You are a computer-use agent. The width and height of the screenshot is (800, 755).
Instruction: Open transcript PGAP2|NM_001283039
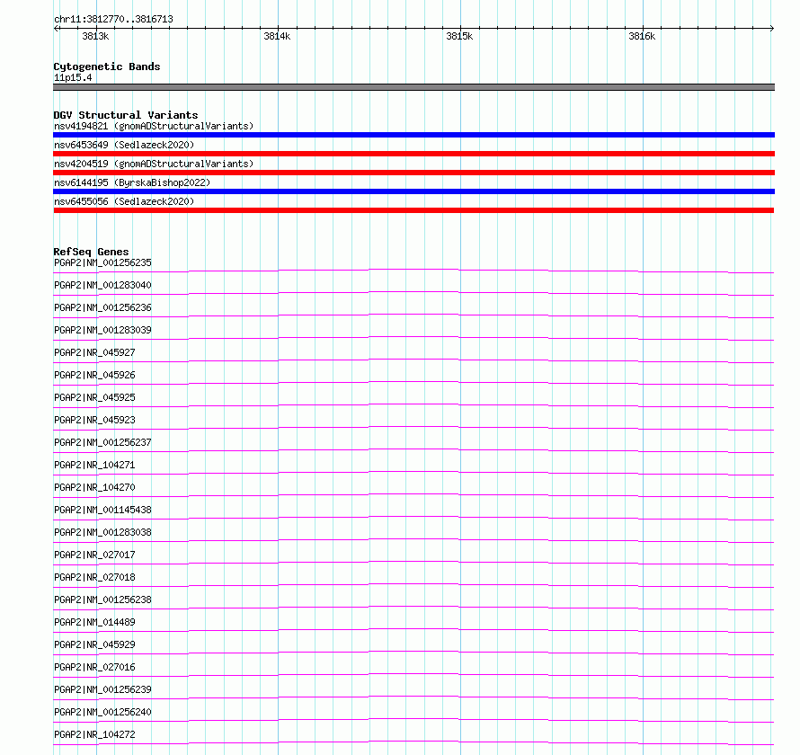coord(102,330)
